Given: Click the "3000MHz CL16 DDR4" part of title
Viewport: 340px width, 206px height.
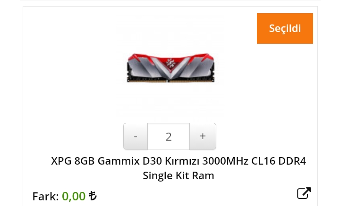Looking at the screenshot, I should (254, 161).
